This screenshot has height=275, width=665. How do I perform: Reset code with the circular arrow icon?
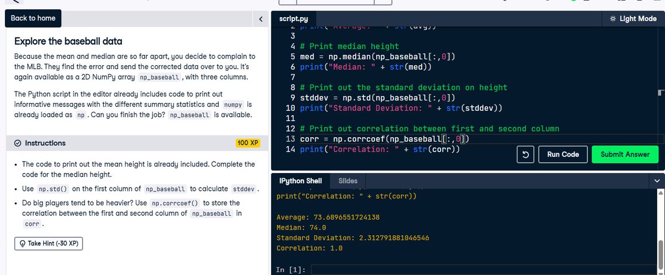tap(525, 154)
